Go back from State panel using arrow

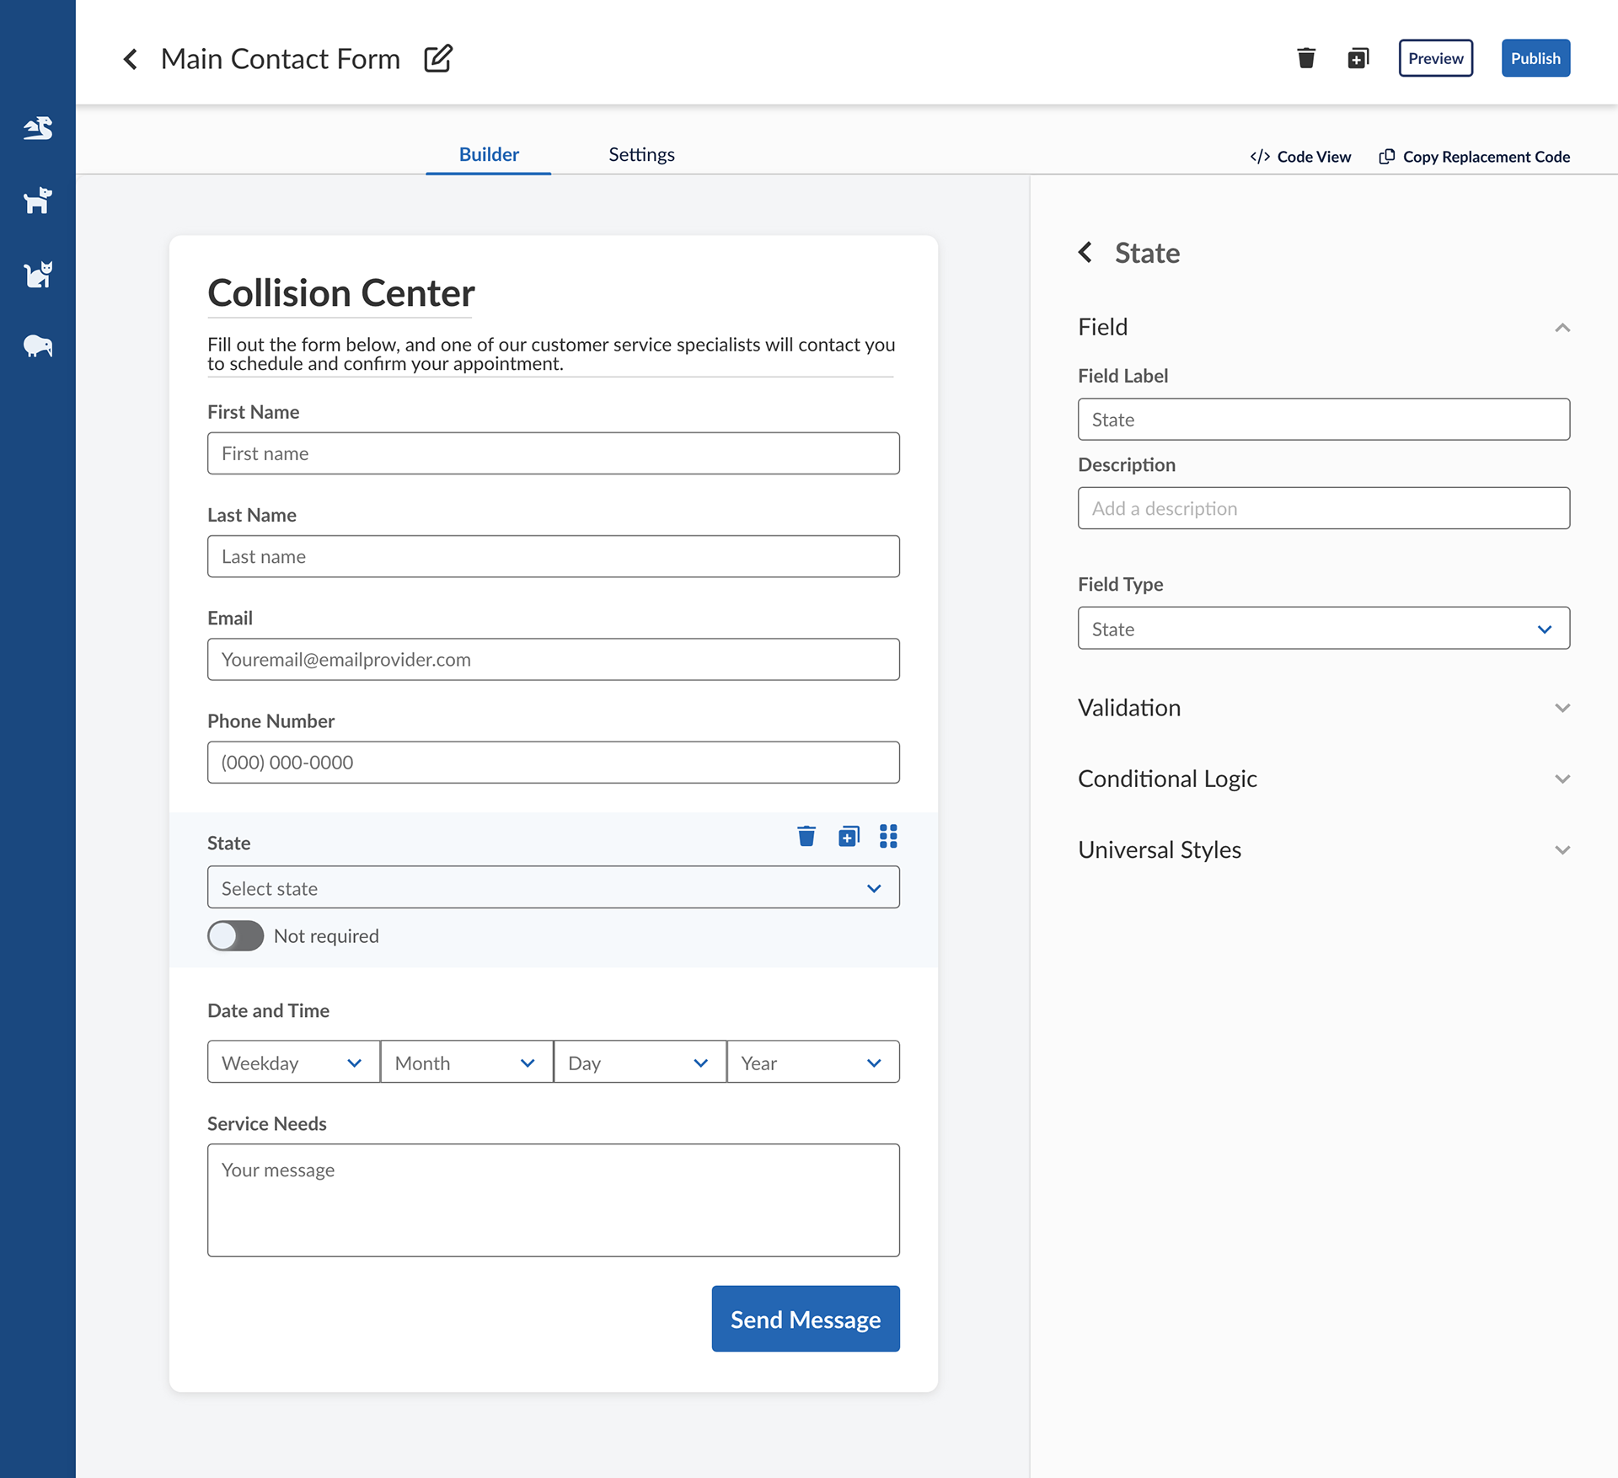1085,252
